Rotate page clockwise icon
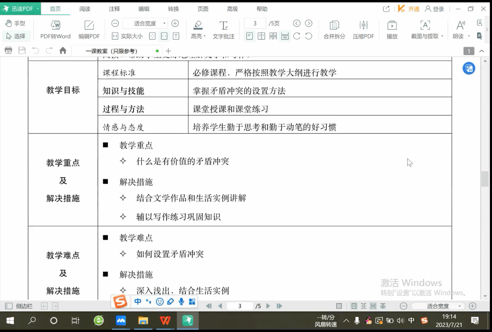This screenshot has width=492, height=332. (x=297, y=36)
